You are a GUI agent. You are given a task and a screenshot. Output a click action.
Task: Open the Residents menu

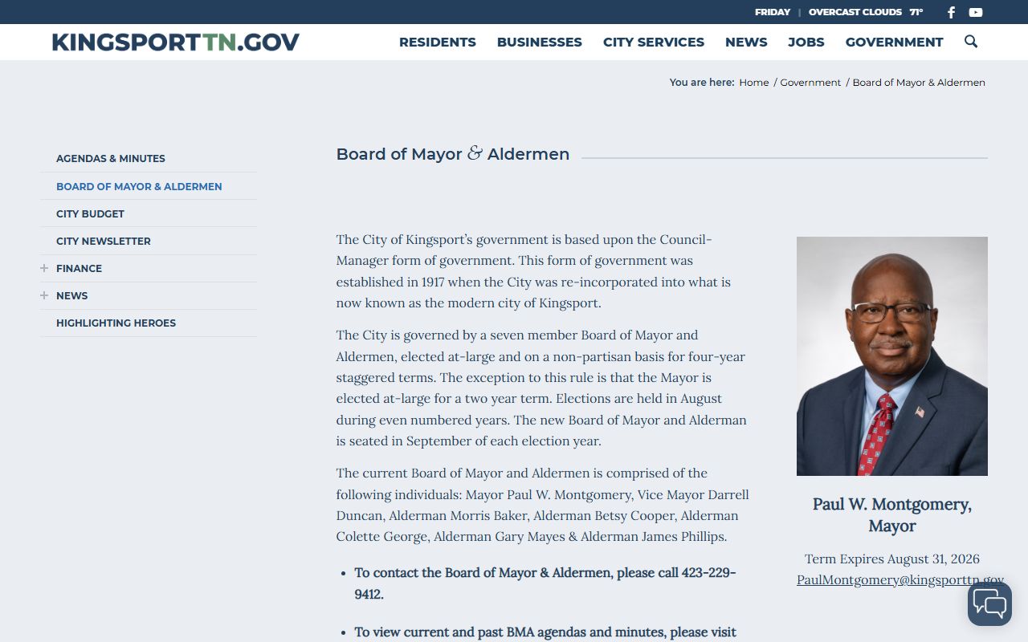coord(438,42)
